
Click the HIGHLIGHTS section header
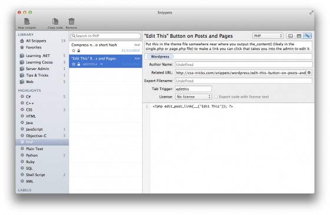[29, 91]
